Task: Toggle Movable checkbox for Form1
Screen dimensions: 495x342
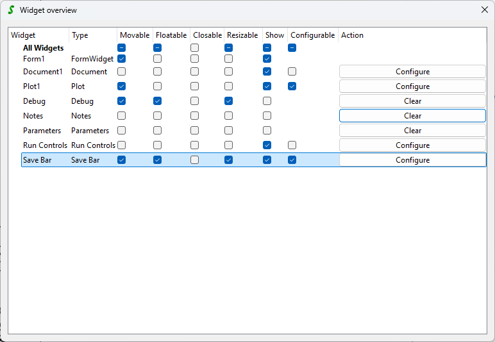Action: tap(122, 59)
